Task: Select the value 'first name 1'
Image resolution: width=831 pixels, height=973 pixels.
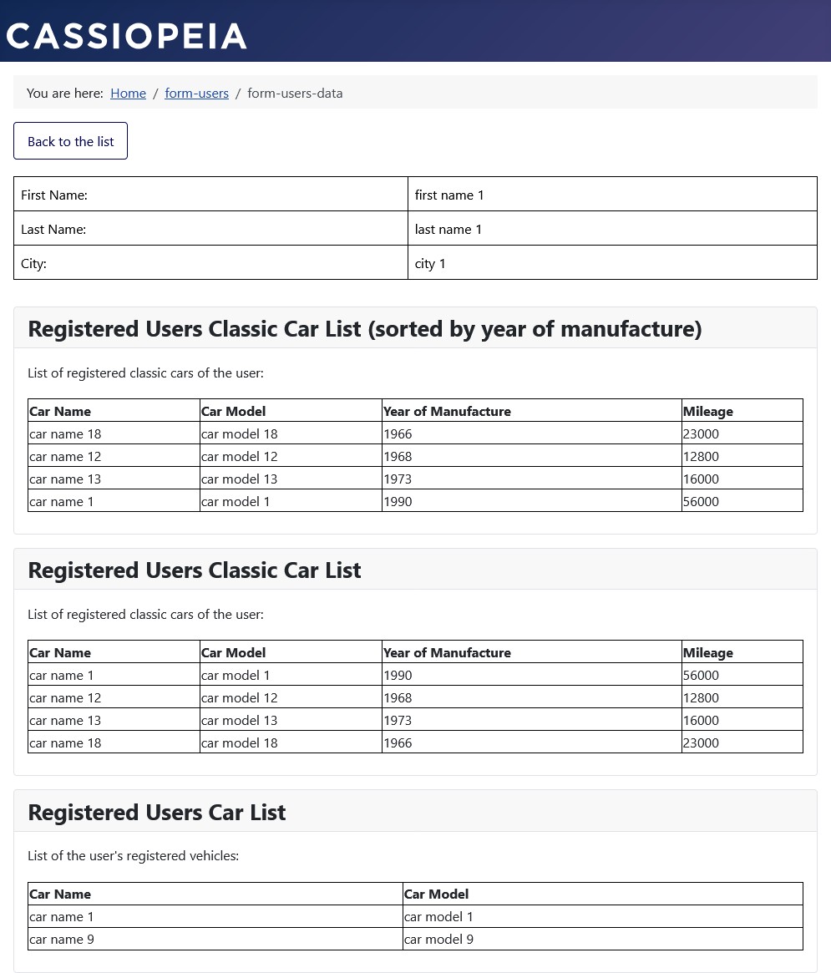Action: [x=449, y=194]
